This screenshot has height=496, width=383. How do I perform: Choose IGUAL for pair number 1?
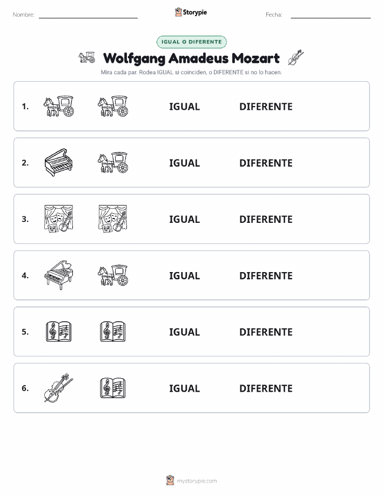[185, 107]
